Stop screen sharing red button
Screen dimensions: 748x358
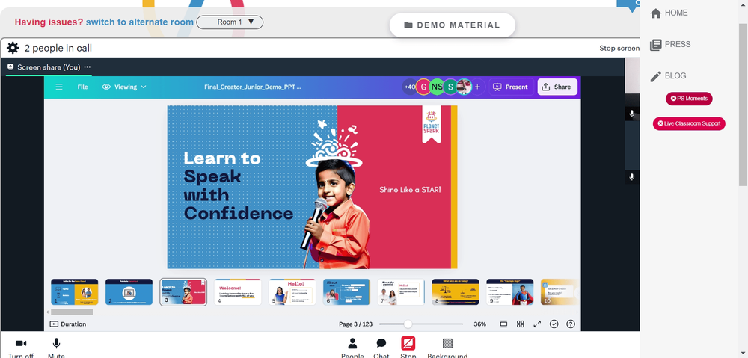(408, 343)
